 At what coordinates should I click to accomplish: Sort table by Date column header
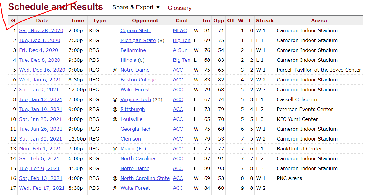click(x=42, y=21)
